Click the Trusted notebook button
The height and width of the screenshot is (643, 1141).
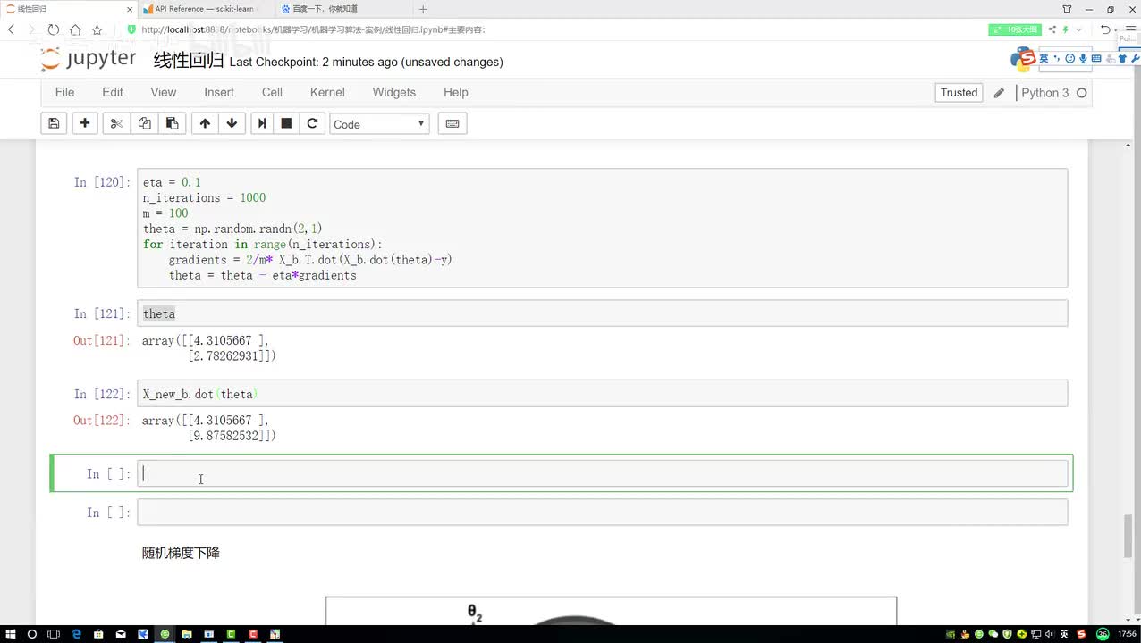coord(959,93)
